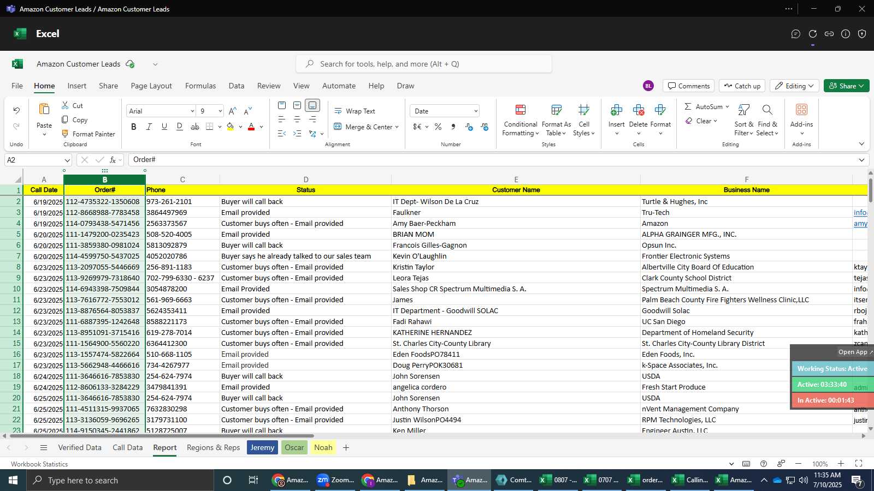Toggle Italic formatting

[149, 127]
